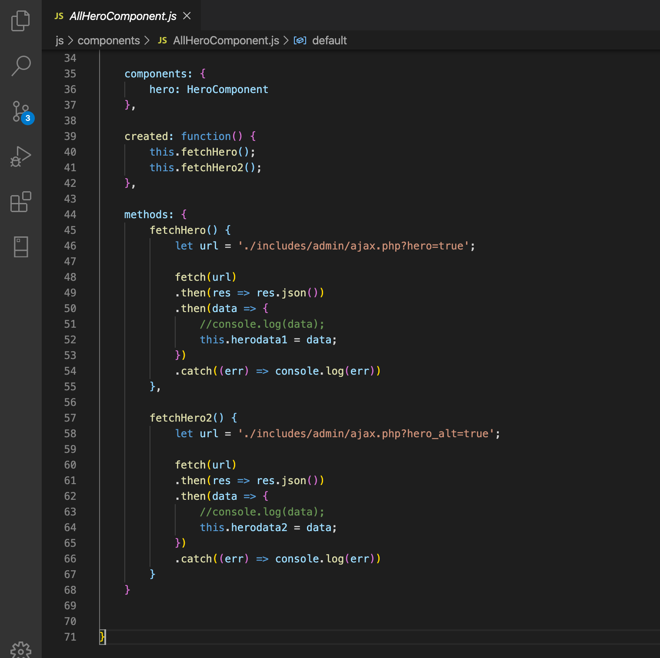
Task: Open the Search view icon
Action: click(20, 66)
